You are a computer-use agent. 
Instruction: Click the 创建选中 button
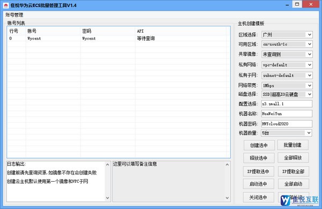(x=259, y=145)
